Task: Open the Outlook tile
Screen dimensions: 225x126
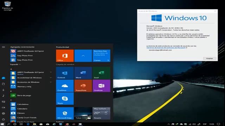Action: [x=65, y=73]
